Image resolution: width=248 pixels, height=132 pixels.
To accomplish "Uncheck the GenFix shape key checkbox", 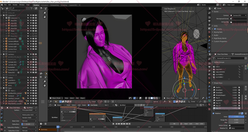I will 239,88.
